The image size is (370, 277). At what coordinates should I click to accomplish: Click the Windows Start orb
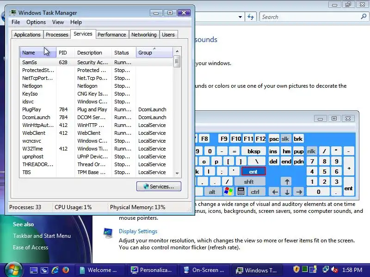tap(13, 270)
